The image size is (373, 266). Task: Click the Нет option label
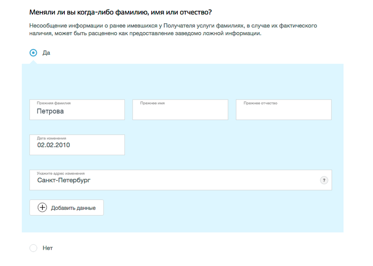pyautogui.click(x=48, y=248)
